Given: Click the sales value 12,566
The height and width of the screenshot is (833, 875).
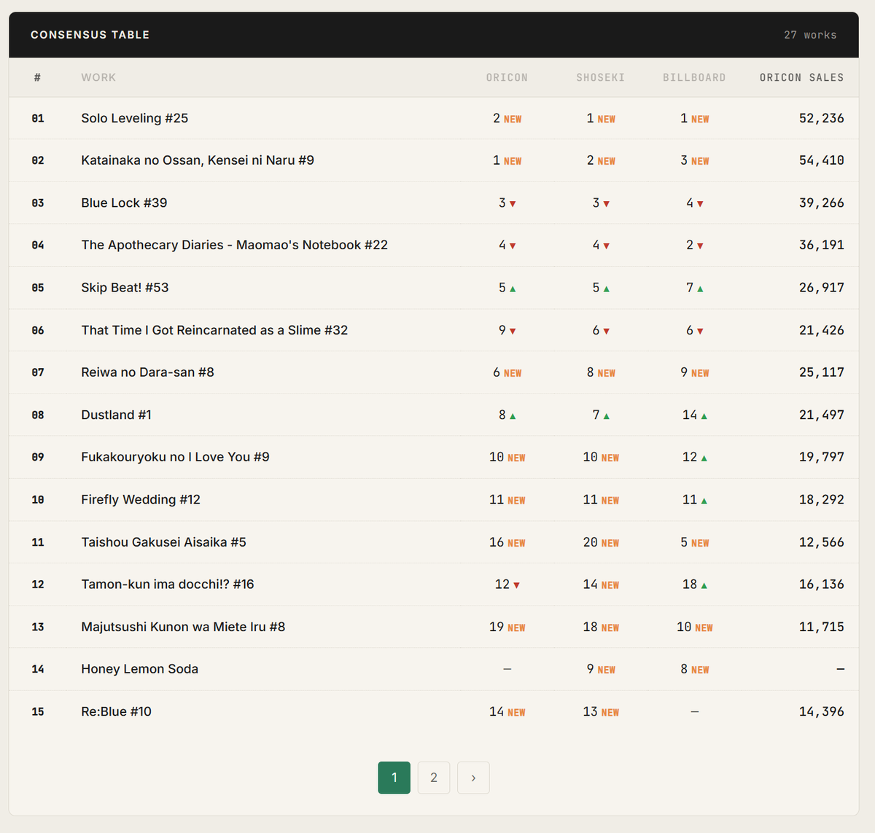Looking at the screenshot, I should (822, 542).
